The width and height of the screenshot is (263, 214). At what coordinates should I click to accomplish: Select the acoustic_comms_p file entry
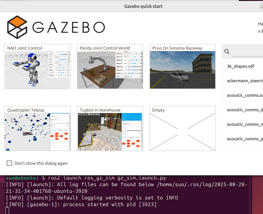[245, 139]
